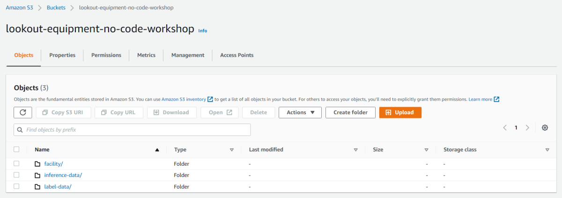
Task: Click the Open button
Action: tap(220, 112)
